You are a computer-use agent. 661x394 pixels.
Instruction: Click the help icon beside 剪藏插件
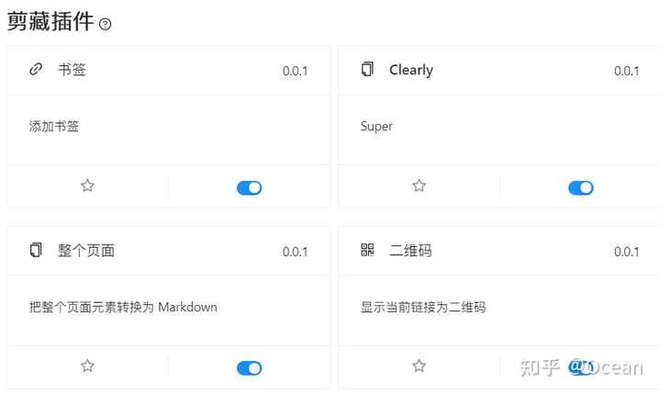tap(106, 24)
